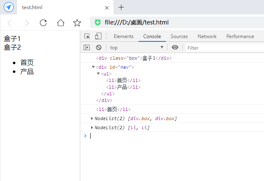264x181 pixels.
Task: Toggle the device toolbar icon
Action: point(98,36)
